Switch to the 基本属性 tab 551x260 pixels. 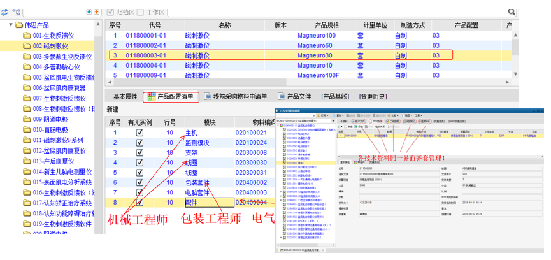point(125,97)
